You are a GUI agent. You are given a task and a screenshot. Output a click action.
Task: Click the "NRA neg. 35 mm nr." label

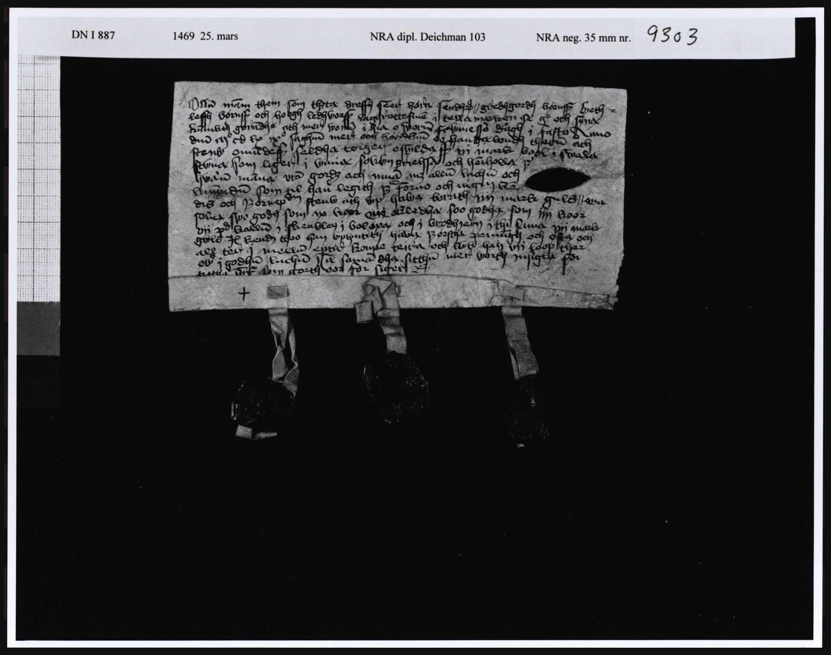(583, 38)
